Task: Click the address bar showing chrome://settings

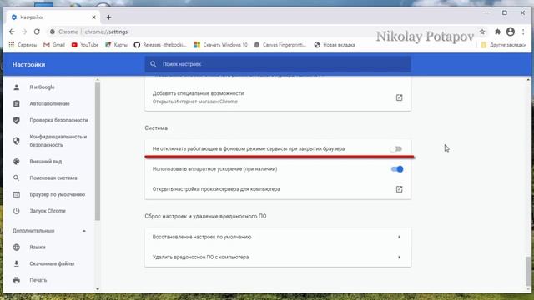Action: click(259, 32)
